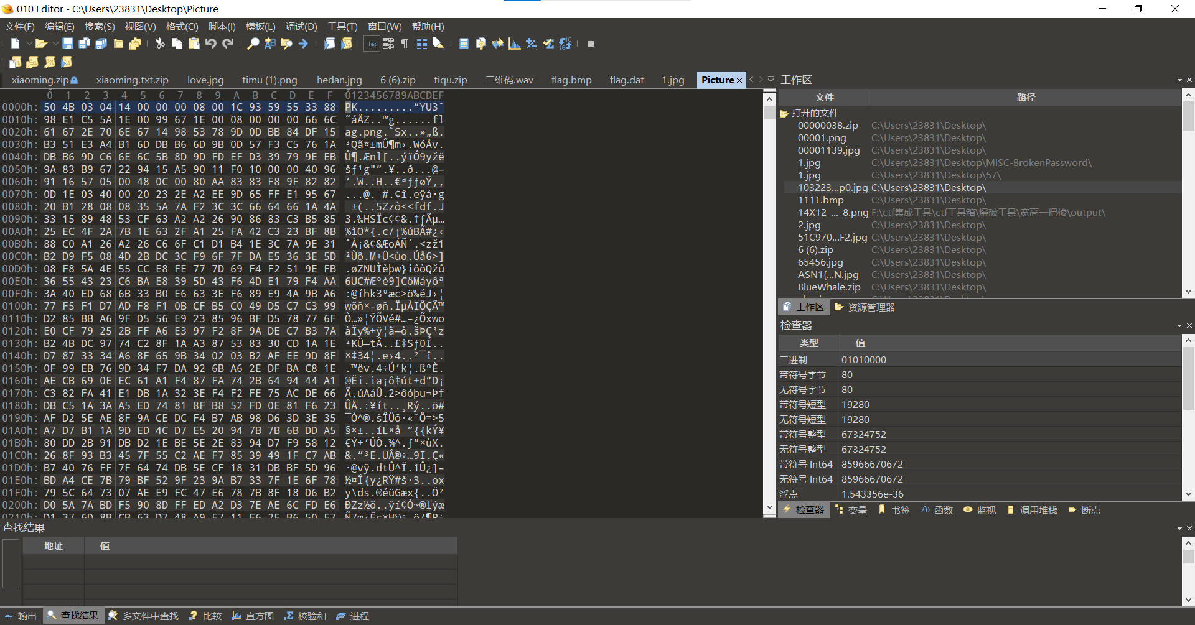This screenshot has height=625, width=1195.
Task: Save the current file with the floppy icon
Action: (68, 44)
